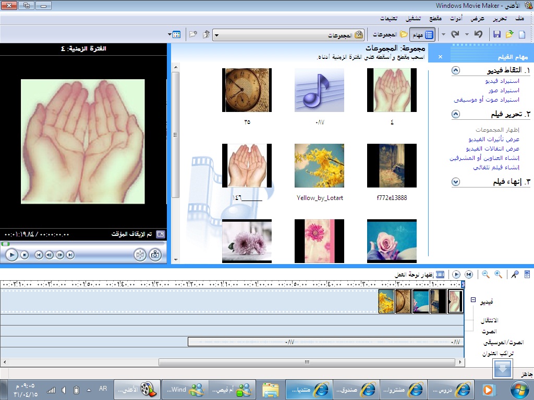Click the Save Project icon in toolbar

[x=496, y=34]
